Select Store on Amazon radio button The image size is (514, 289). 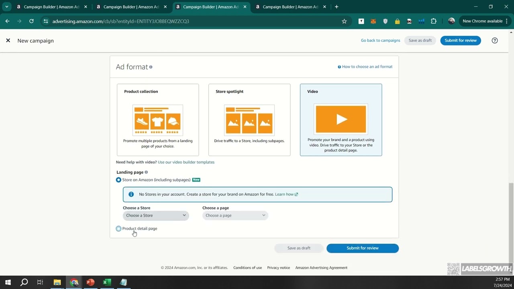point(118,180)
